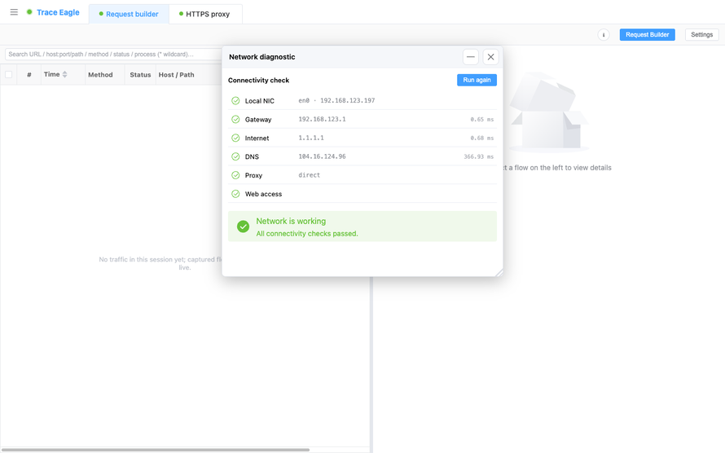Screen dimensions: 725x453
Task: Switch to the Request builder tab
Action: pyautogui.click(x=129, y=14)
